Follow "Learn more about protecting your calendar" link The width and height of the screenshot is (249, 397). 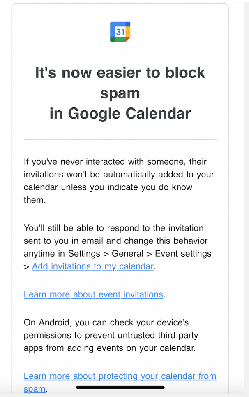point(120,376)
